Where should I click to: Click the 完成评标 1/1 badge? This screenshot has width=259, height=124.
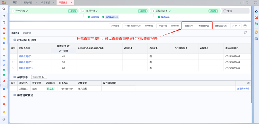[39, 77]
